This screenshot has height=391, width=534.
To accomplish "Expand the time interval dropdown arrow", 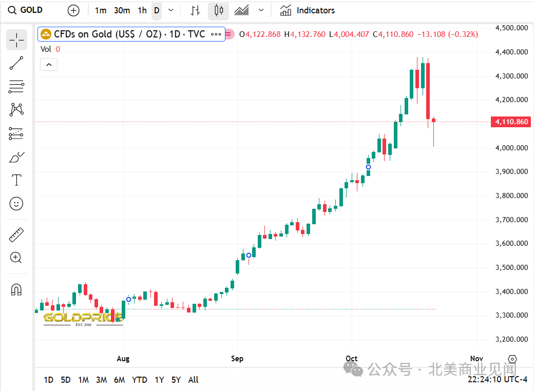I will tap(171, 10).
